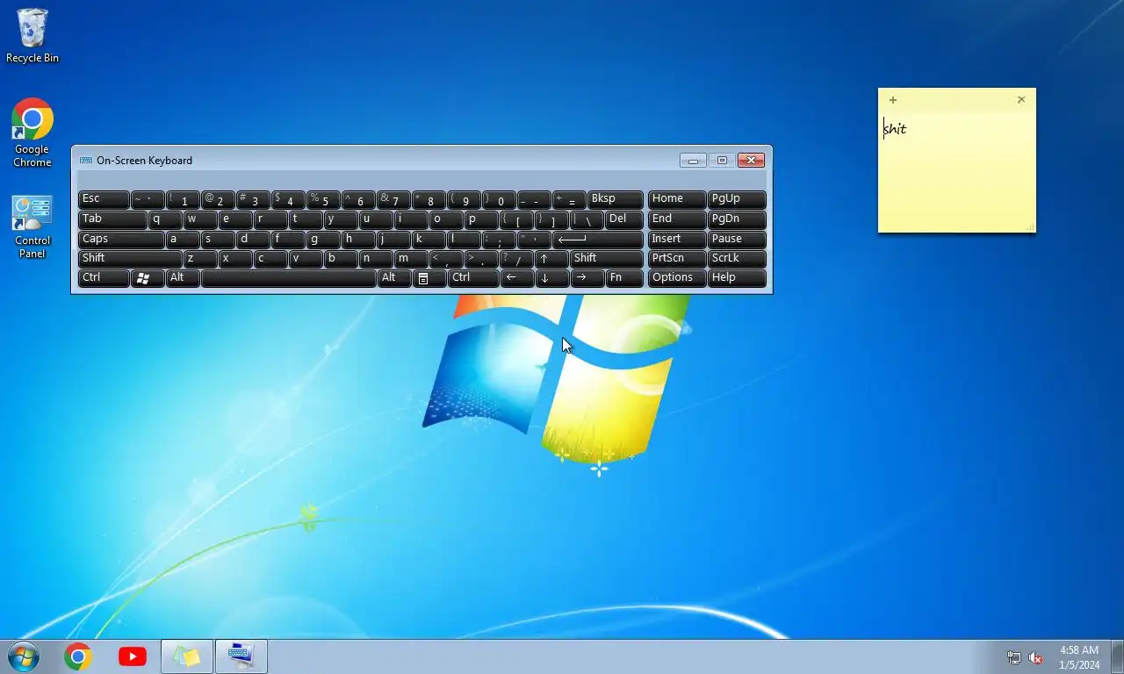Click the up arrow key
1124x674 pixels.
[x=552, y=259]
